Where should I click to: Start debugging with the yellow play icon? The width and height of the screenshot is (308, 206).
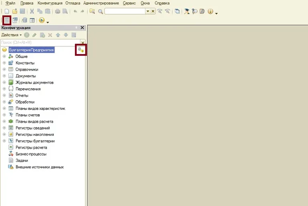[x=42, y=20]
